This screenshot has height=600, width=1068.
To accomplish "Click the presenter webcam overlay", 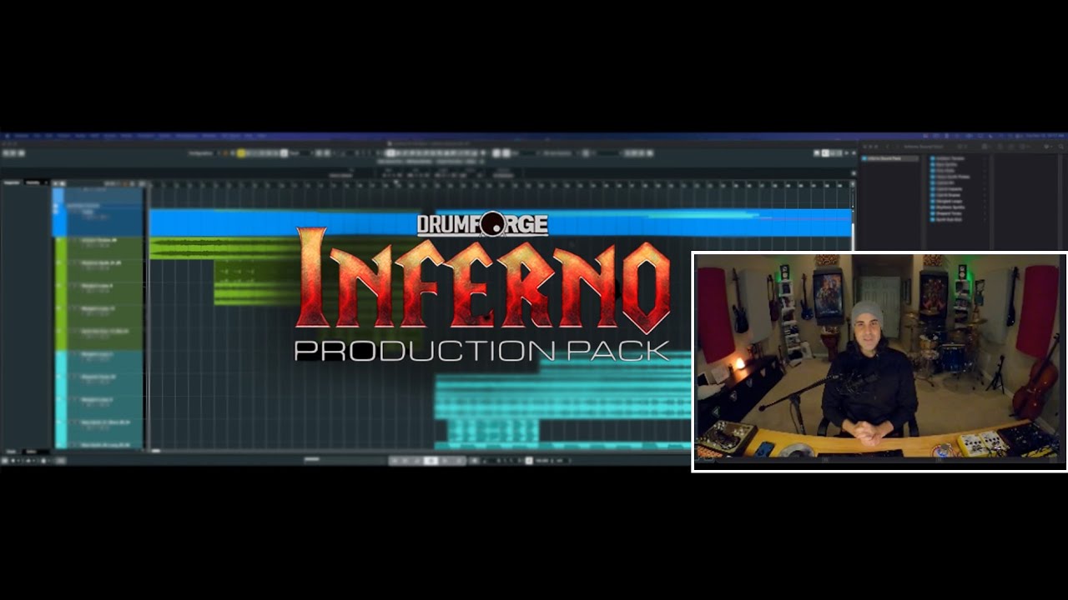I will (879, 362).
